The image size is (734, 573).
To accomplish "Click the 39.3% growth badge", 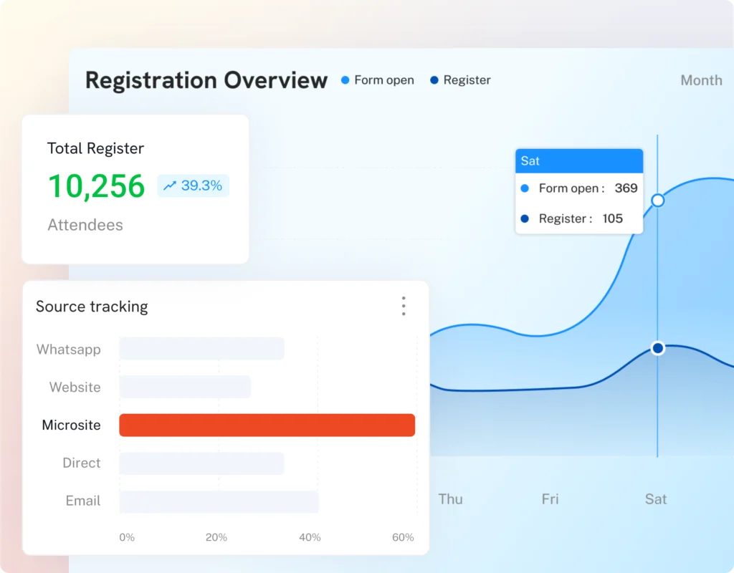I will click(x=193, y=186).
